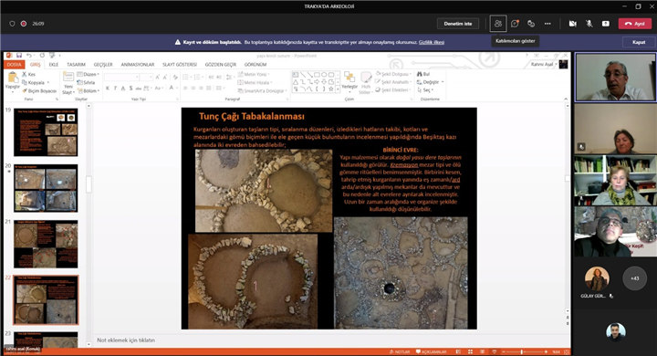Image resolution: width=657 pixels, height=356 pixels.
Task: Open More actions three-dot menu
Action: tap(547, 24)
